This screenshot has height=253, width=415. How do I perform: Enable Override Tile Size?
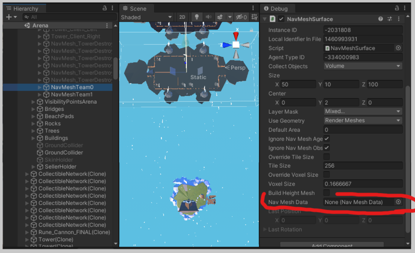pos(327,157)
